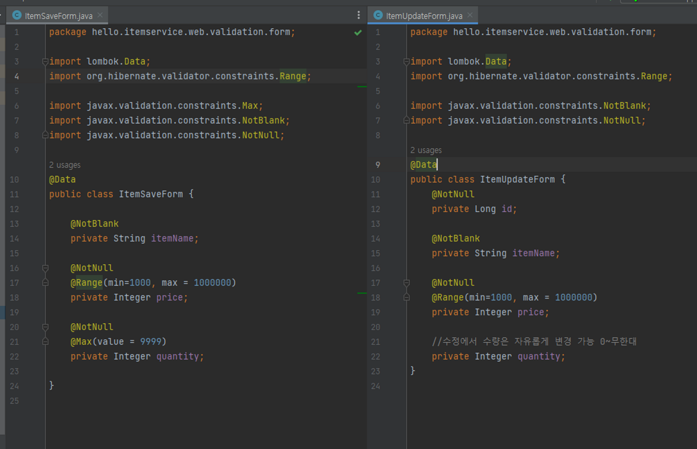Open the 2 usages hint above ItemSaveForm class

tap(65, 165)
